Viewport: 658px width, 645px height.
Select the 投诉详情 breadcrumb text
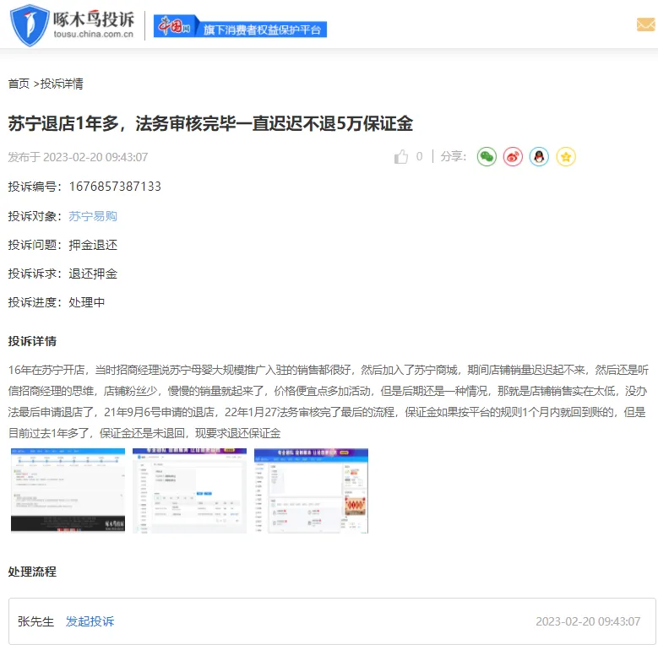(62, 84)
